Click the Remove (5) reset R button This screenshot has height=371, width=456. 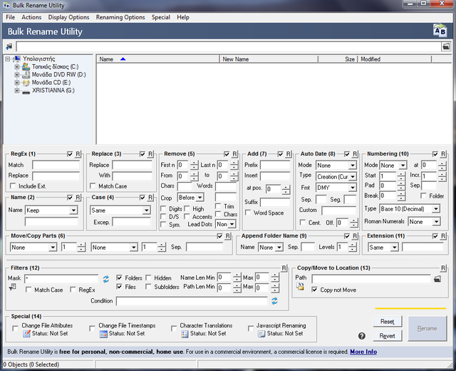coord(234,154)
